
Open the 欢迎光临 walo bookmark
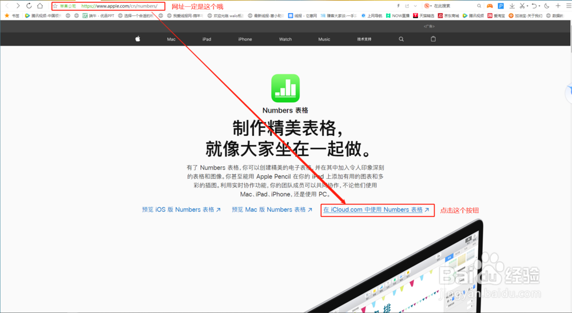click(x=225, y=15)
